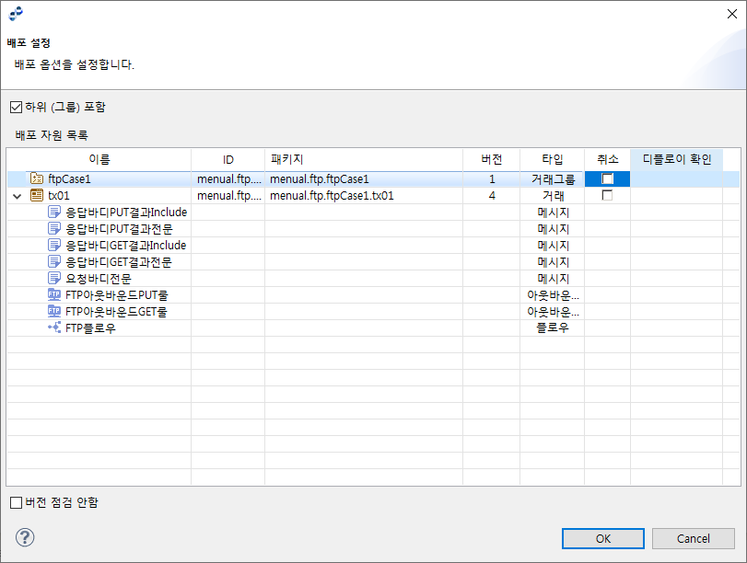Image resolution: width=747 pixels, height=563 pixels.
Task: Click the Cancel button
Action: pyautogui.click(x=693, y=538)
